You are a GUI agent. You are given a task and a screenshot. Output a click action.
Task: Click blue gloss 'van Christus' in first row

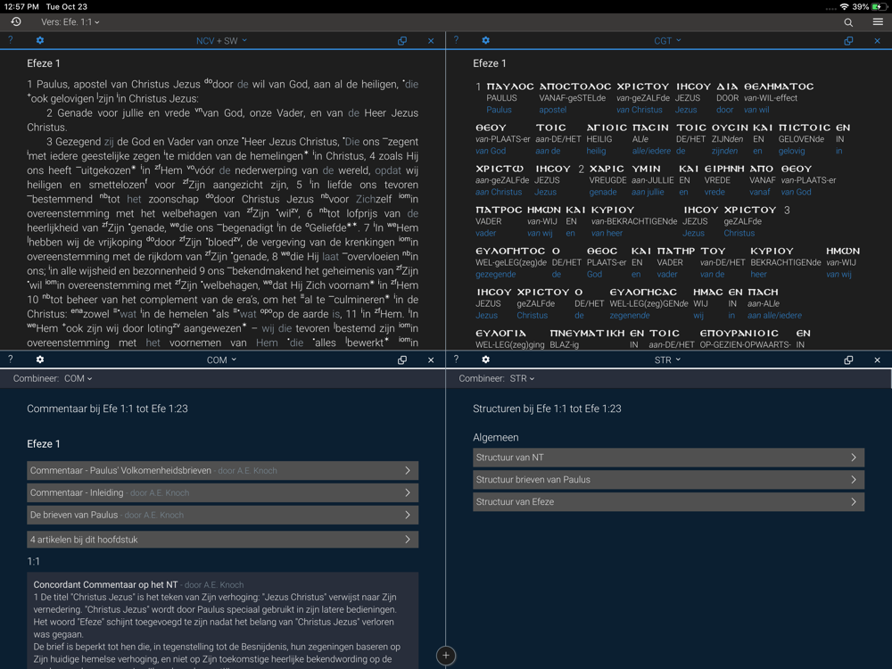pyautogui.click(x=640, y=110)
